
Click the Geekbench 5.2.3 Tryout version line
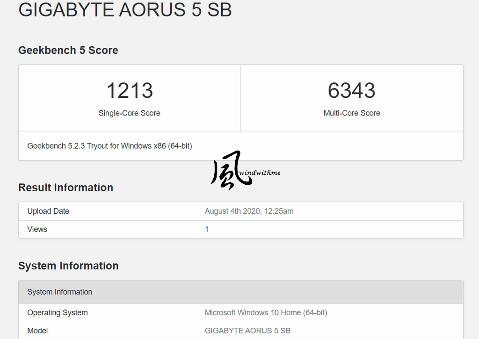[109, 146]
